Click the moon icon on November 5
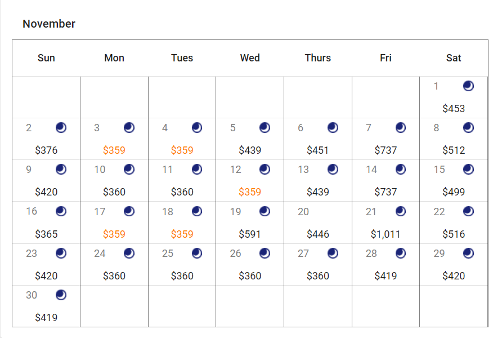This screenshot has width=493, height=338. tap(265, 128)
